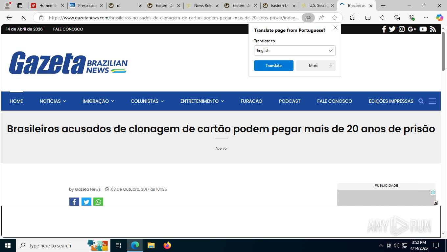Open the Instagram icon in top bar

point(402,29)
